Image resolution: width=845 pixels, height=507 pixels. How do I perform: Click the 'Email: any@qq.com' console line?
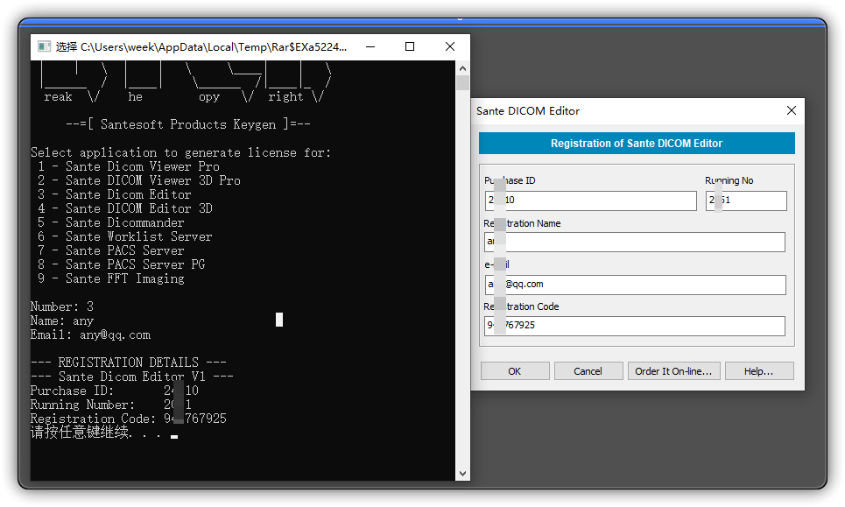90,334
